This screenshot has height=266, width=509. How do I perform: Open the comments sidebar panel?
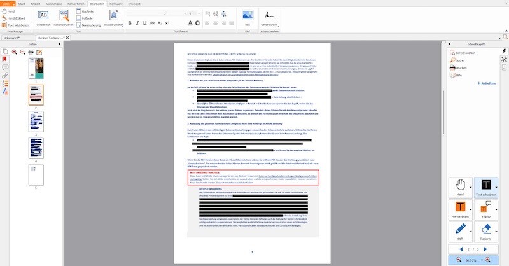pos(5,67)
